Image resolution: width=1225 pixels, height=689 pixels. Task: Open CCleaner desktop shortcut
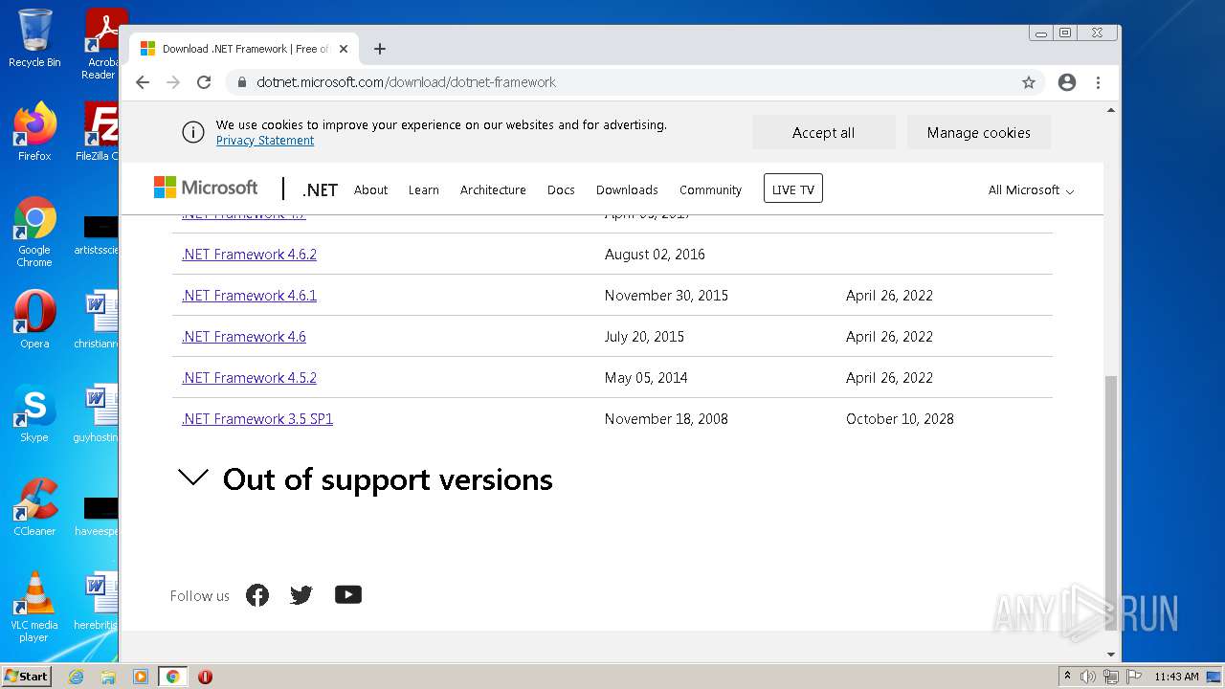[x=34, y=507]
